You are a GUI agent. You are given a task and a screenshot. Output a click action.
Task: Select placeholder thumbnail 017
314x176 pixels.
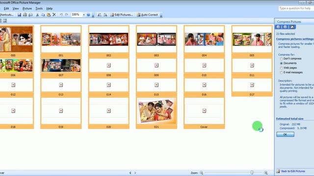[252, 87]
